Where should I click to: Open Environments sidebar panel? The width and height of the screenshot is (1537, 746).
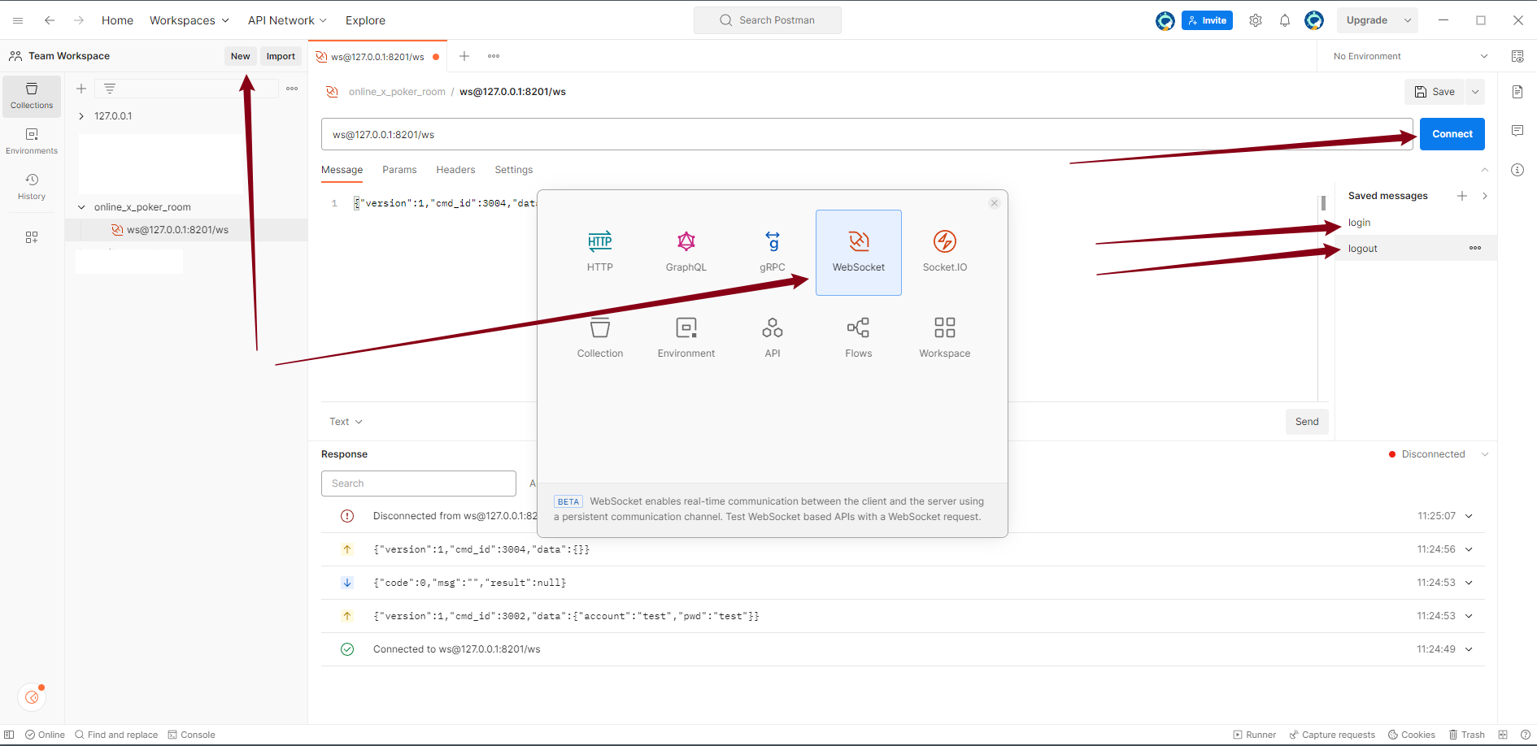pyautogui.click(x=32, y=141)
